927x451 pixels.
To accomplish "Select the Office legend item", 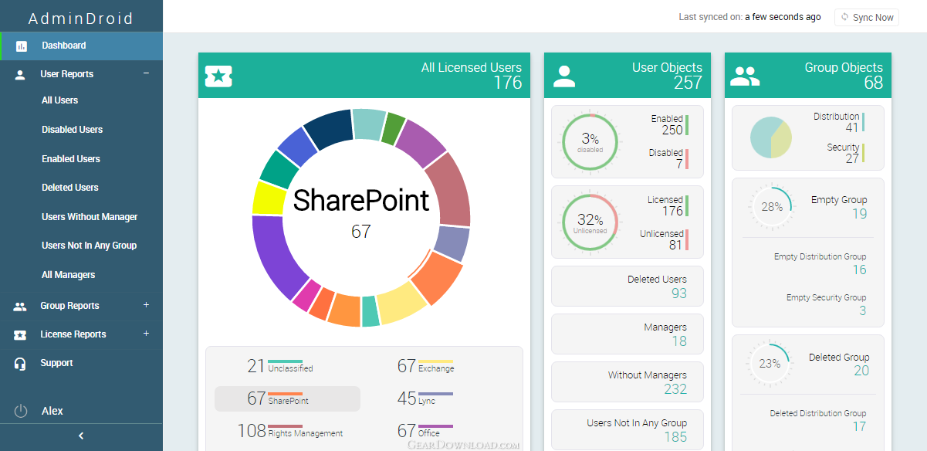I will pyautogui.click(x=425, y=431).
